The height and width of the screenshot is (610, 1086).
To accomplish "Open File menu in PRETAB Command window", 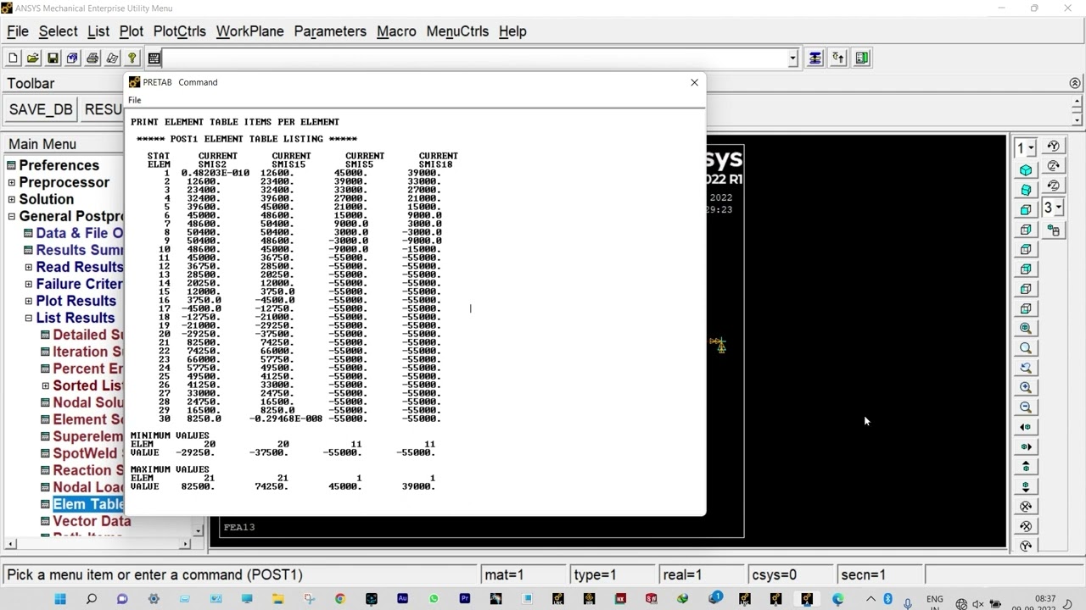I will click(135, 100).
